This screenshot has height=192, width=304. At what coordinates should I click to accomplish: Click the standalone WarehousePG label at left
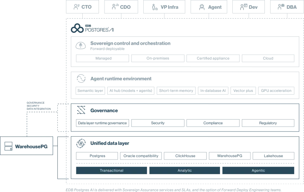click(31, 146)
